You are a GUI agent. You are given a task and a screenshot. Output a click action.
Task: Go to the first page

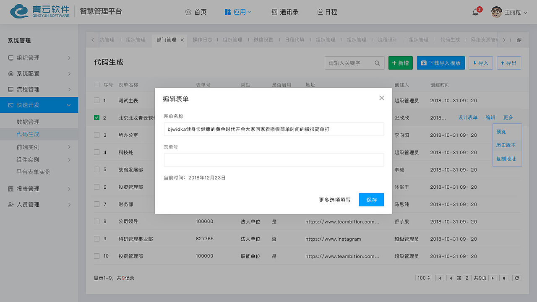(440, 278)
